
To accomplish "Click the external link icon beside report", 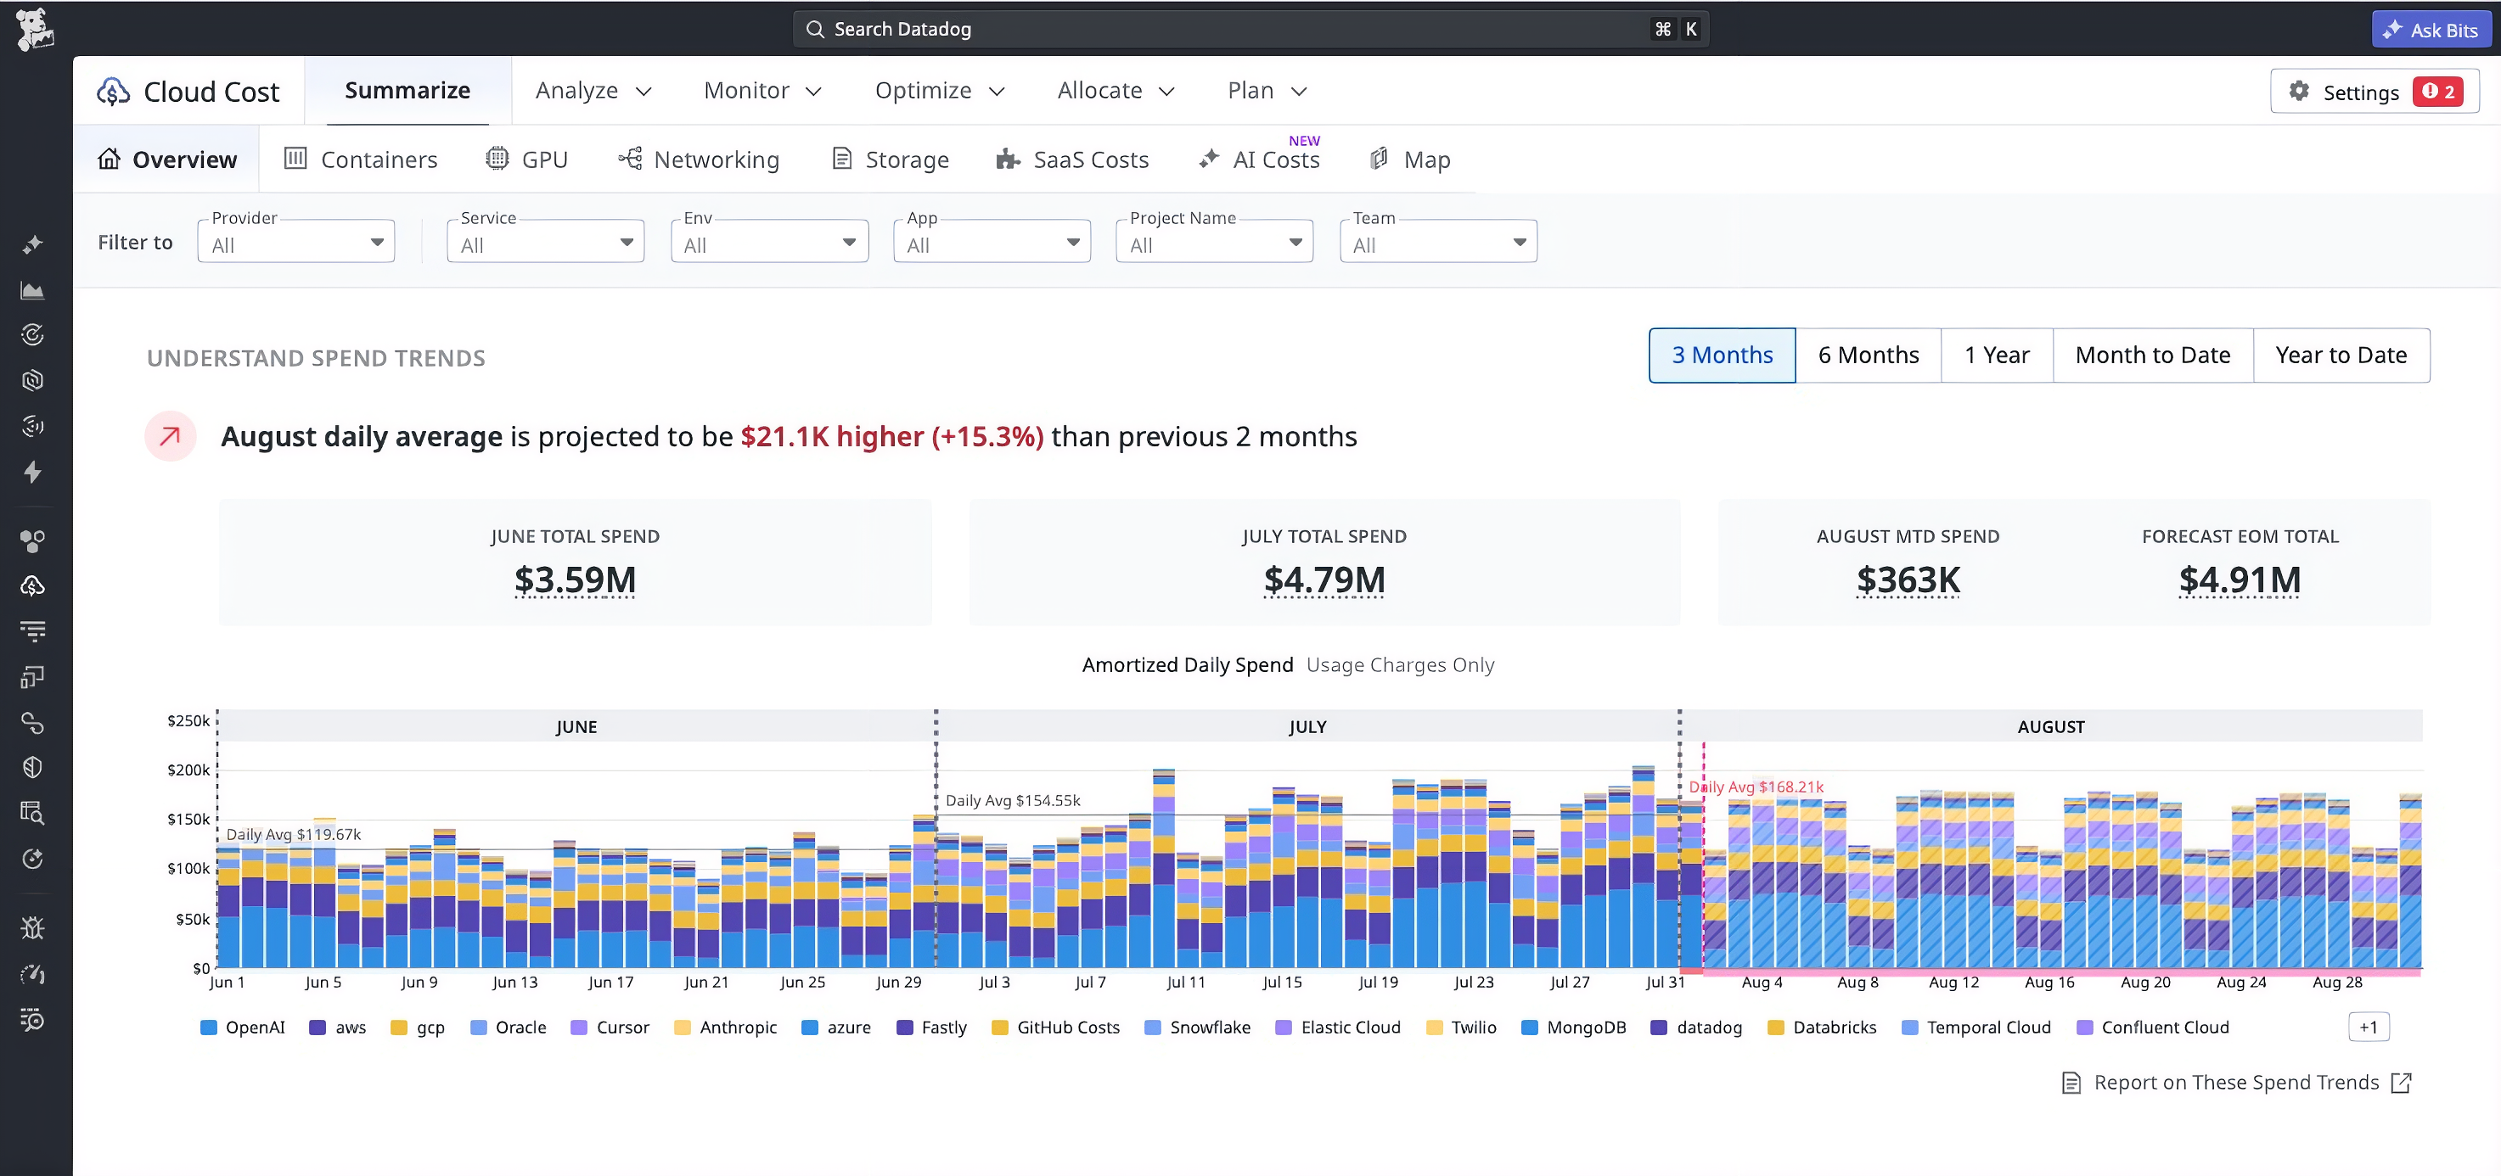I will [2401, 1083].
